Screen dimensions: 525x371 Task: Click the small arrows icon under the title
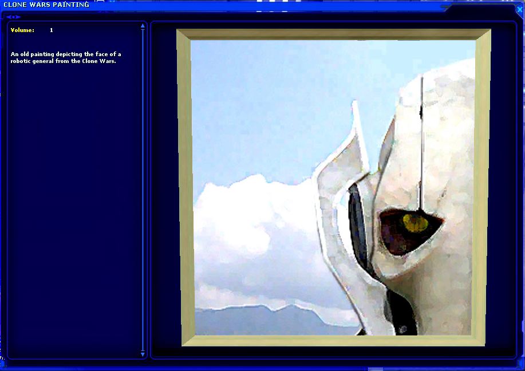coord(13,17)
